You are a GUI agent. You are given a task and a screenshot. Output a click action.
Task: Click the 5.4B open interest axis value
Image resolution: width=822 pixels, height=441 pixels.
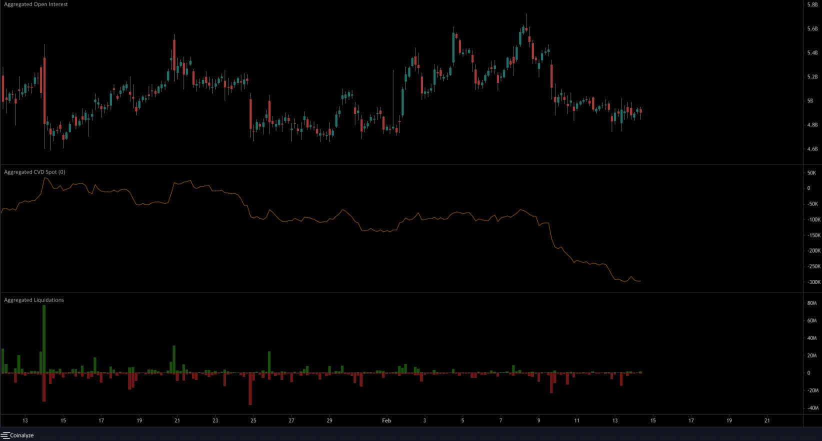[x=812, y=53]
